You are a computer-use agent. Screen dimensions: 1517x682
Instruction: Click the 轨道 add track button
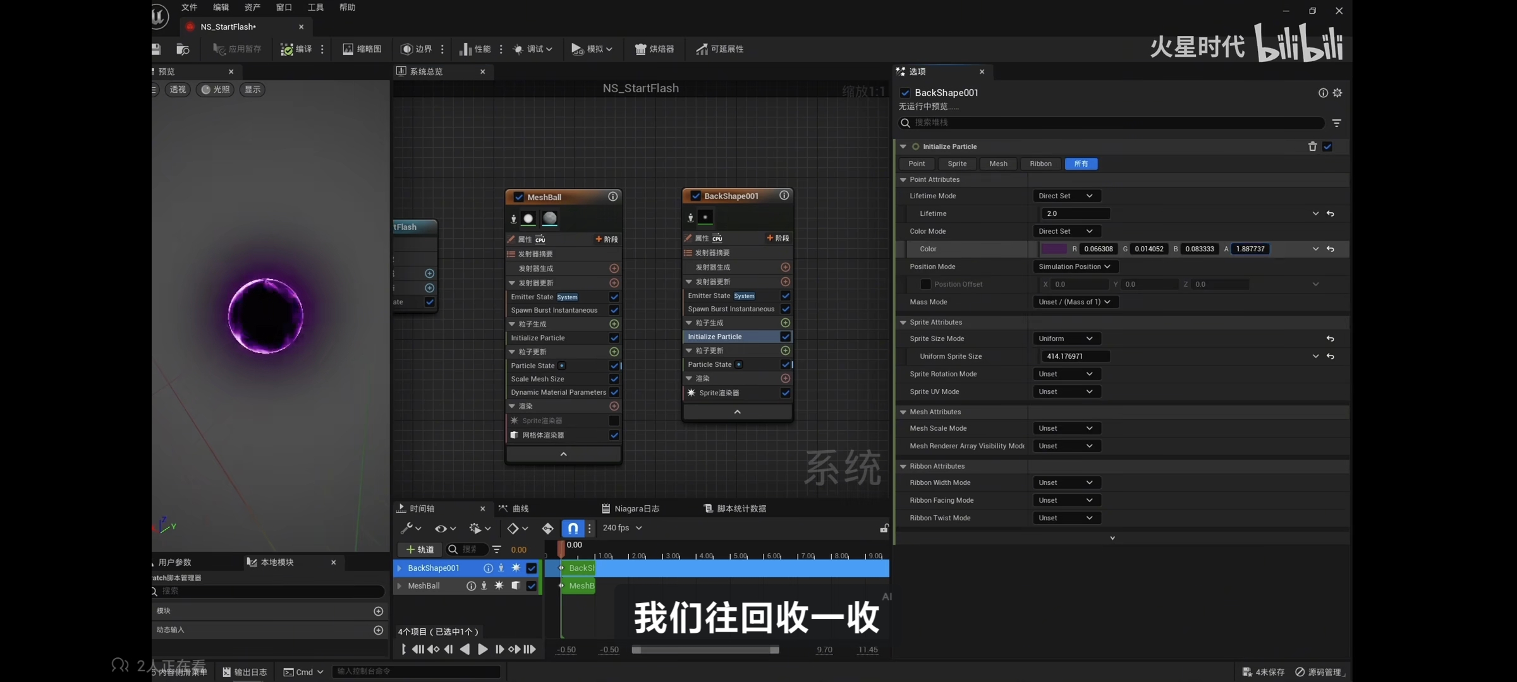tap(420, 549)
